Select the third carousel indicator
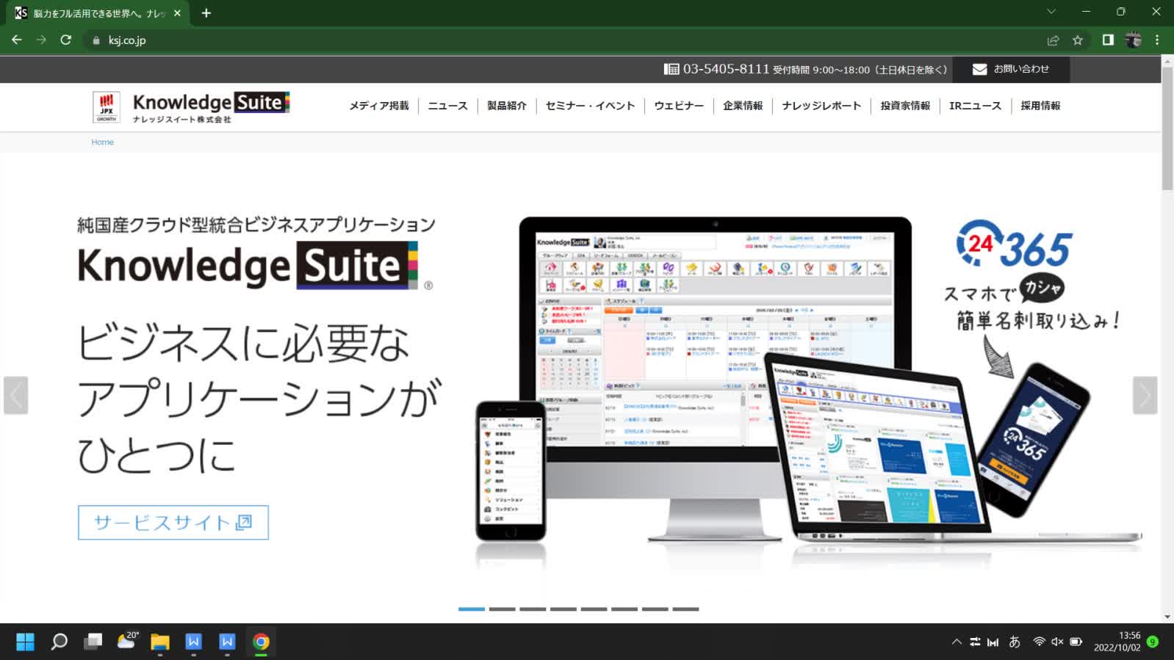The width and height of the screenshot is (1174, 660). 533,609
